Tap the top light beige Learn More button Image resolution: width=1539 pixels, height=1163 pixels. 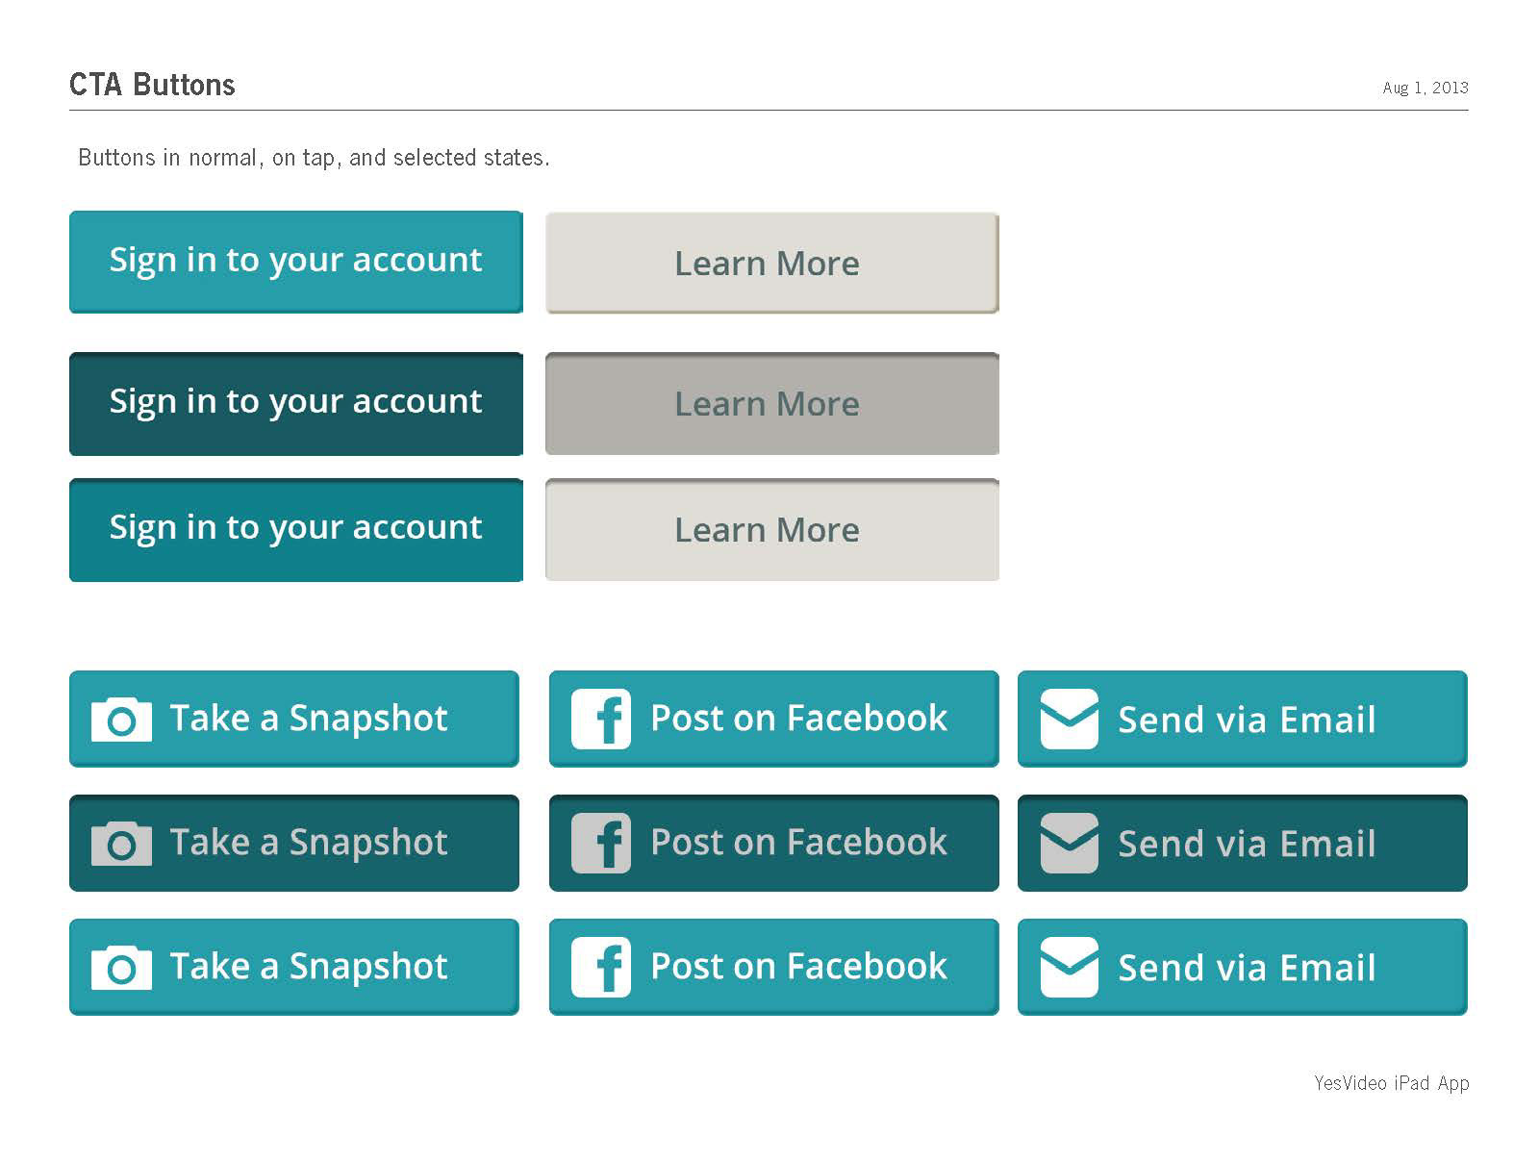point(772,263)
